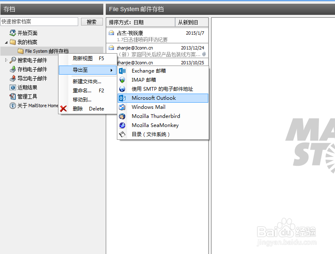Click the red X delete icon
The height and width of the screenshot is (254, 335).
[x=63, y=109]
